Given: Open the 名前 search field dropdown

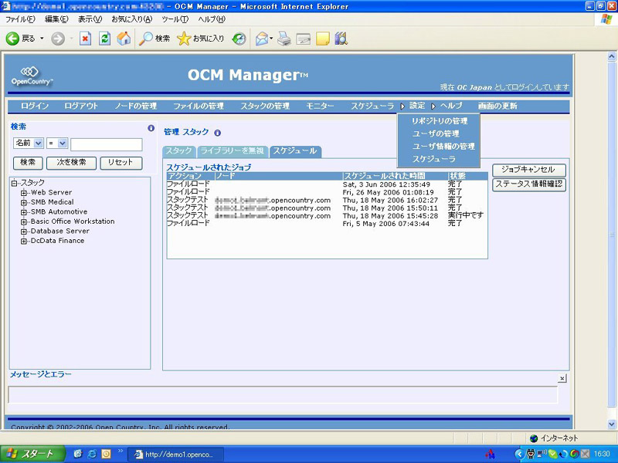Looking at the screenshot, I should tap(38, 144).
